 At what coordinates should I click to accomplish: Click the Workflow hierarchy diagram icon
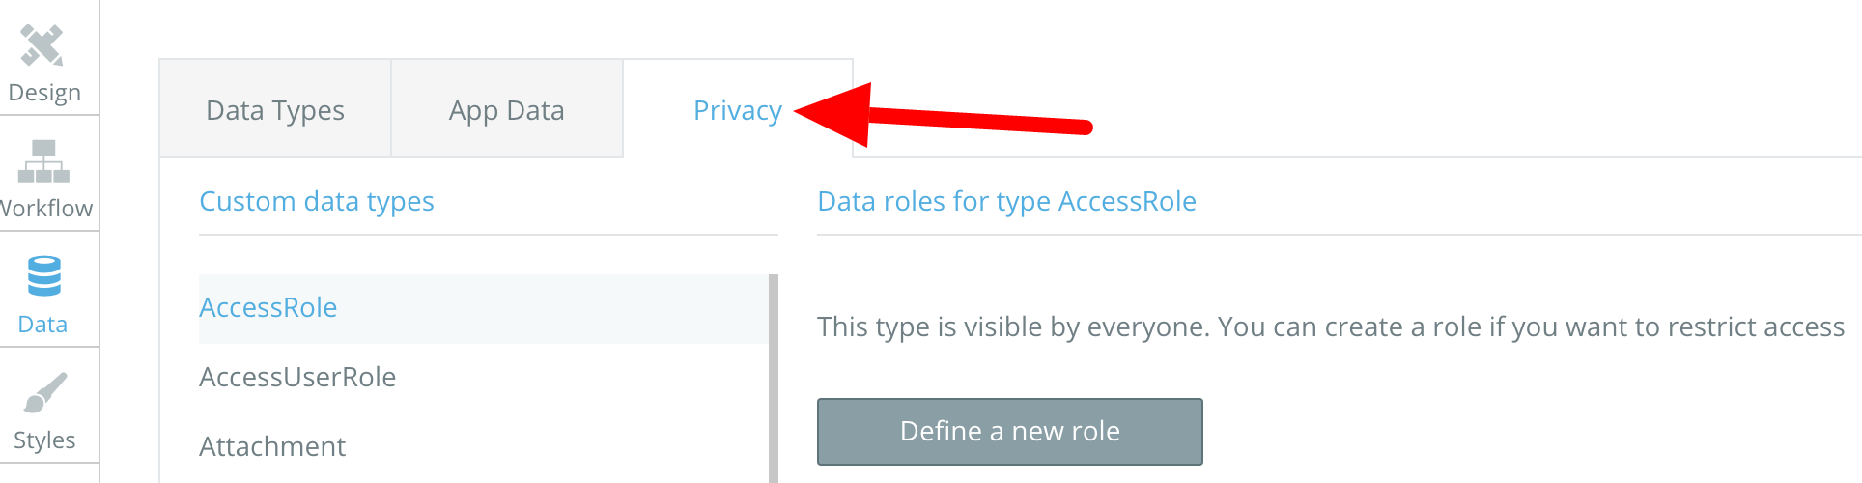pyautogui.click(x=43, y=161)
